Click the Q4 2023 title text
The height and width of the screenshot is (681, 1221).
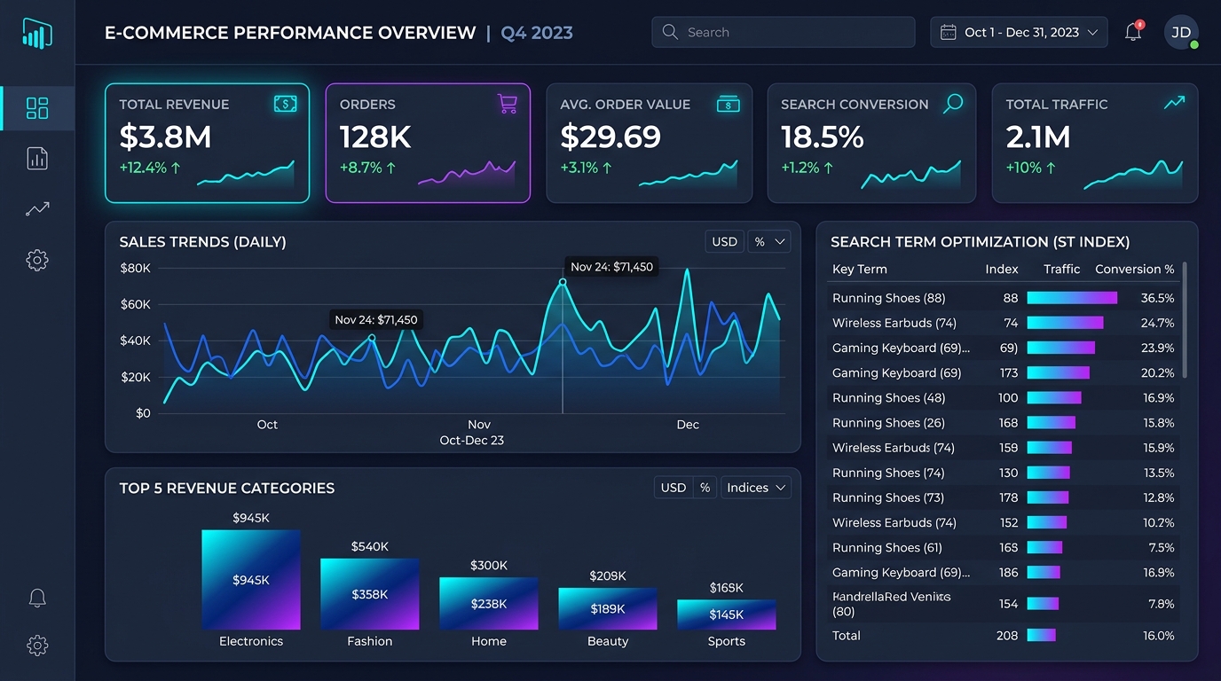(537, 33)
